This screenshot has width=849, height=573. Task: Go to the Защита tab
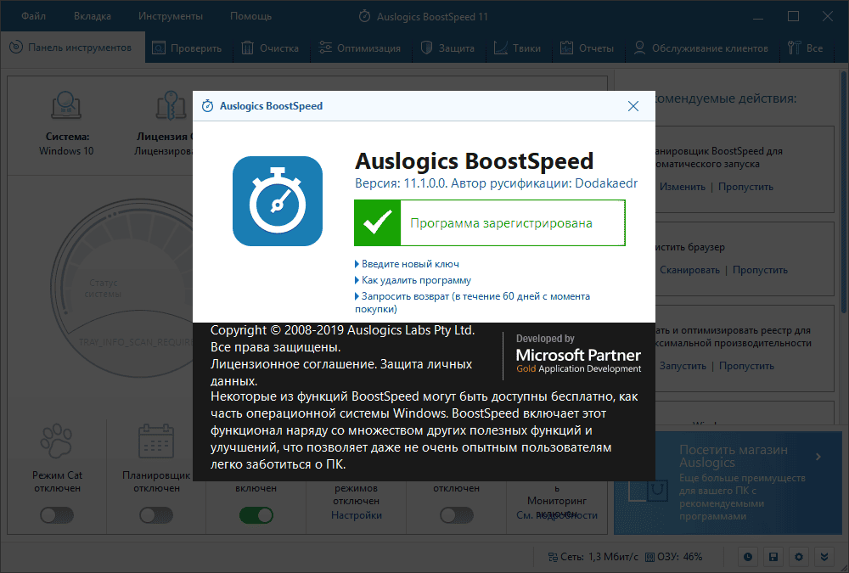[x=447, y=48]
